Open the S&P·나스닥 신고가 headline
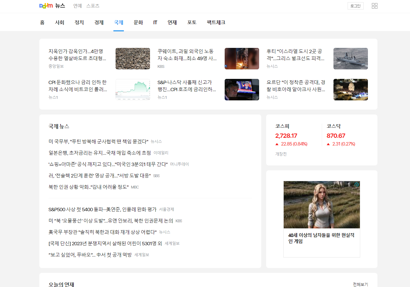 [187, 86]
